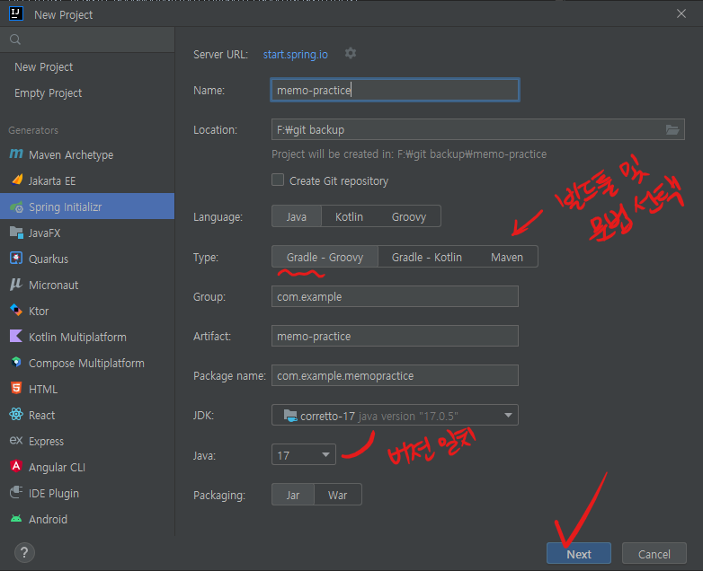
Task: Choose Maven build type
Action: (x=507, y=257)
